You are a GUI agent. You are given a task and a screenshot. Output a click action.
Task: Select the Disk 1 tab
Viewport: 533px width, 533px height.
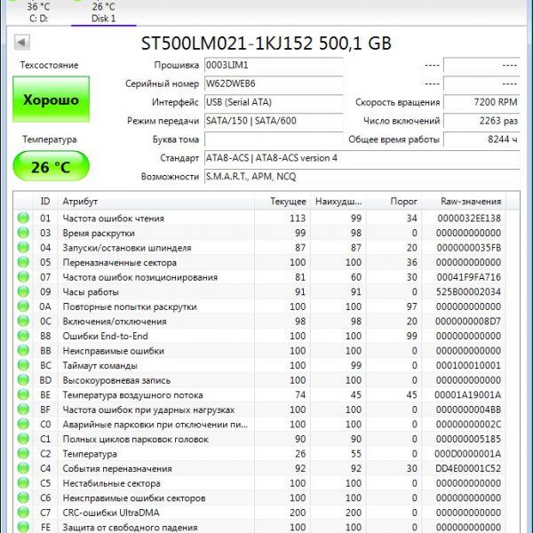tap(104, 12)
